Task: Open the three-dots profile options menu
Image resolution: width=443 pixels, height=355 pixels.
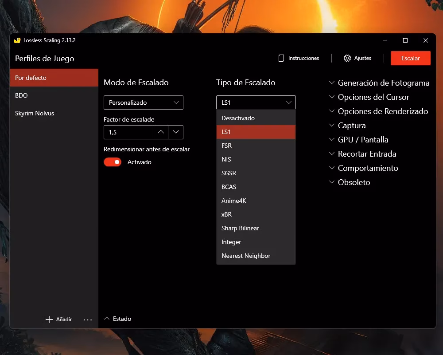Action: tap(88, 319)
